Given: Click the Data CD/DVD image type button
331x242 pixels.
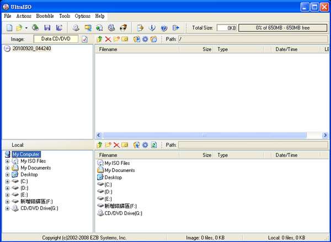Looking at the screenshot, I should [x=56, y=39].
